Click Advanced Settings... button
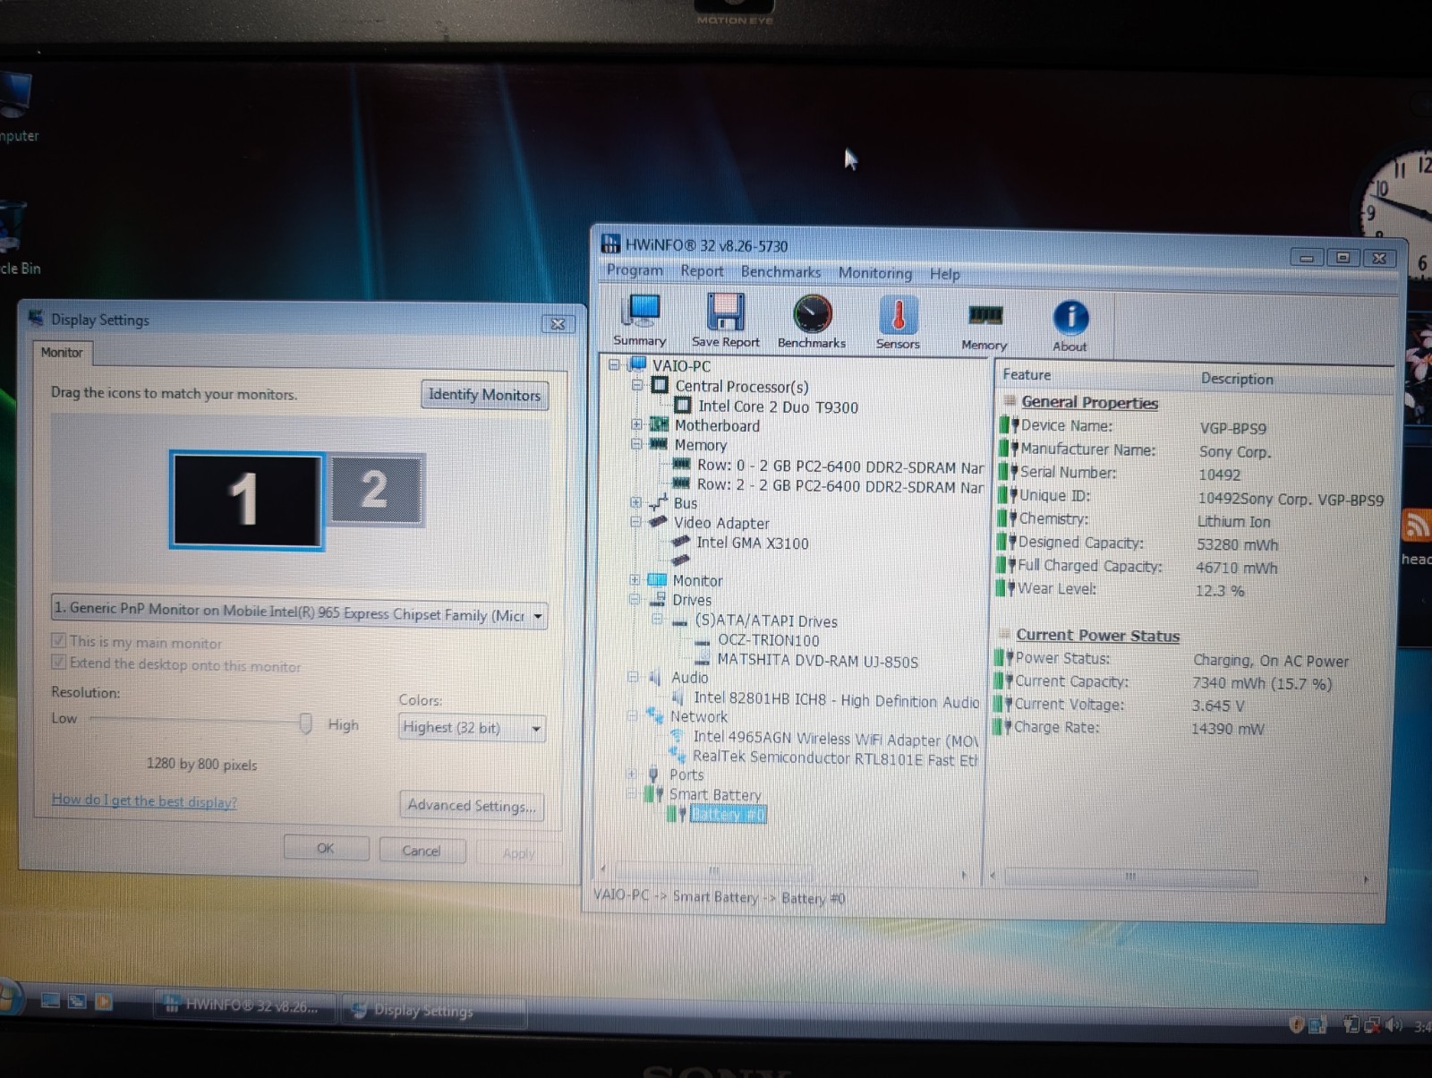 472,806
